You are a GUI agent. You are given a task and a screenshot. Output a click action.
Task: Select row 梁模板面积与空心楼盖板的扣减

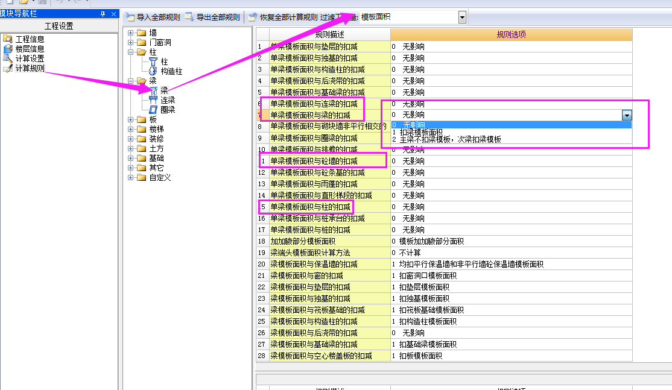pyautogui.click(x=329, y=356)
